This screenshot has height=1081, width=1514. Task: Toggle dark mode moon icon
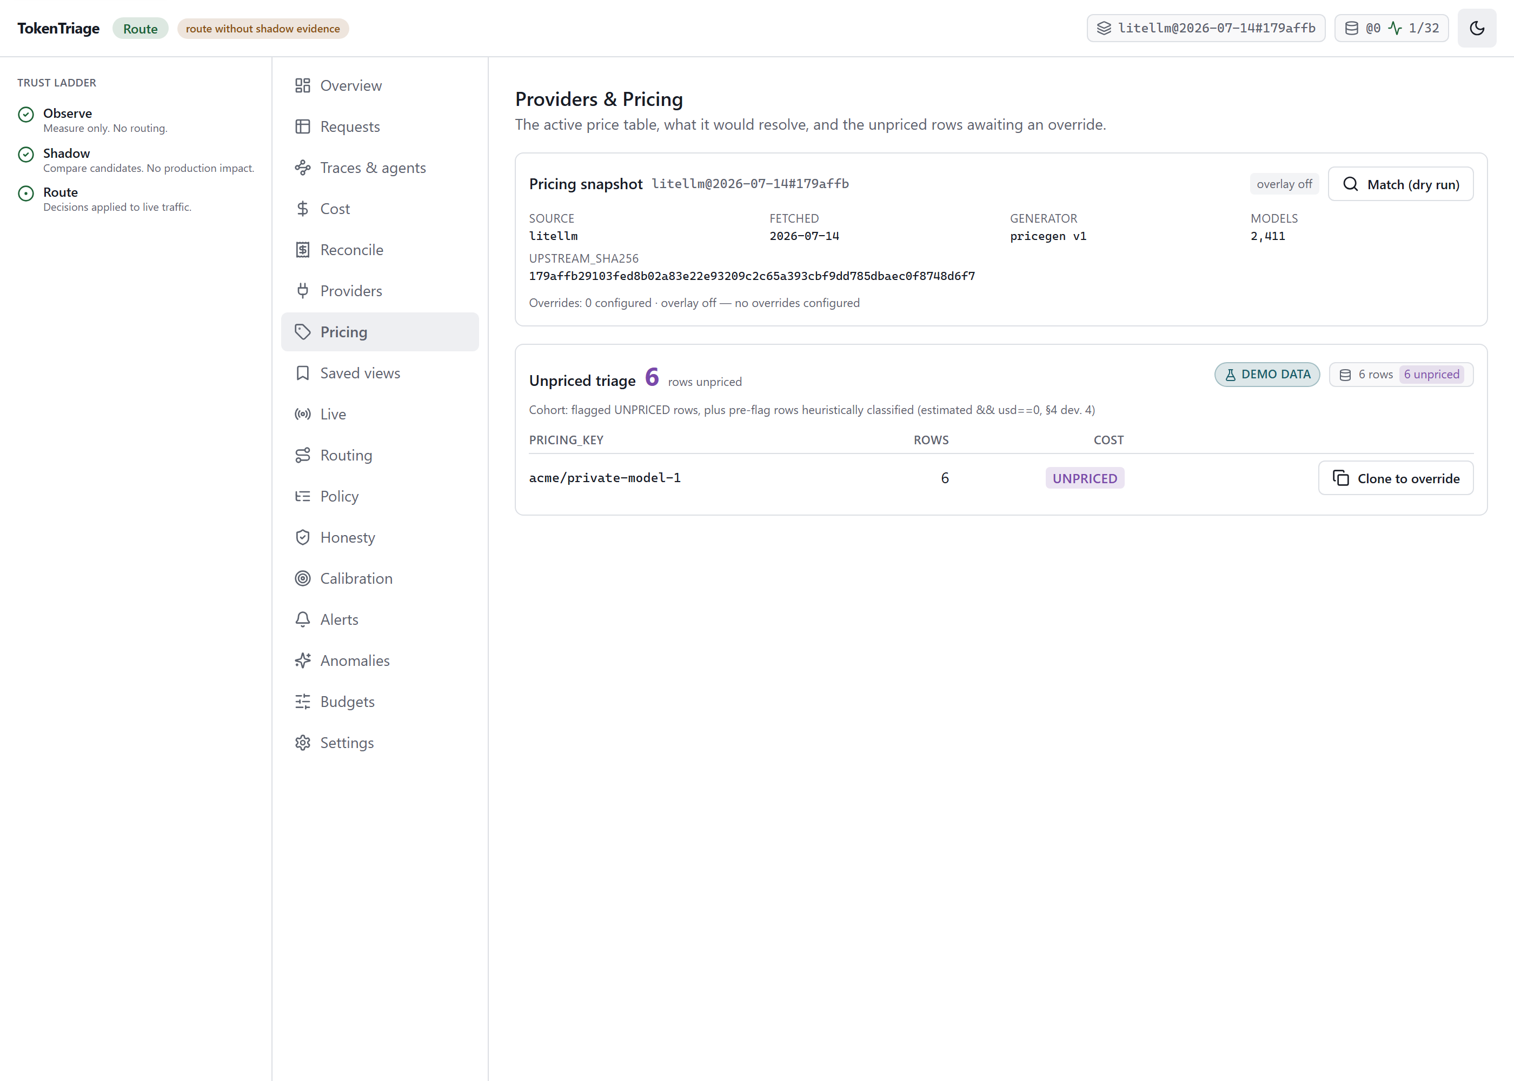tap(1476, 28)
